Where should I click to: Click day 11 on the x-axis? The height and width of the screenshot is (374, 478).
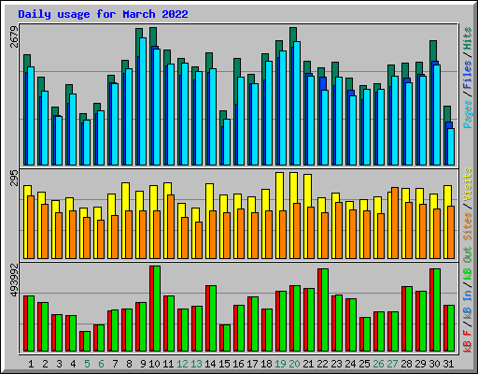point(168,364)
